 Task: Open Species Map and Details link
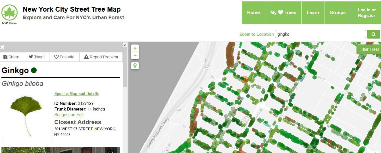point(76,93)
